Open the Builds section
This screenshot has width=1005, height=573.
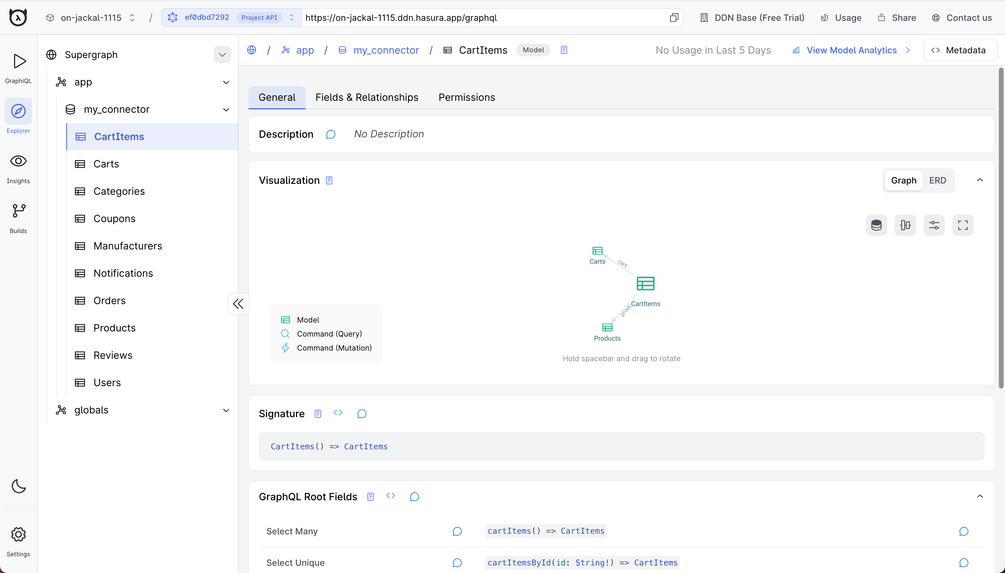[x=18, y=218]
